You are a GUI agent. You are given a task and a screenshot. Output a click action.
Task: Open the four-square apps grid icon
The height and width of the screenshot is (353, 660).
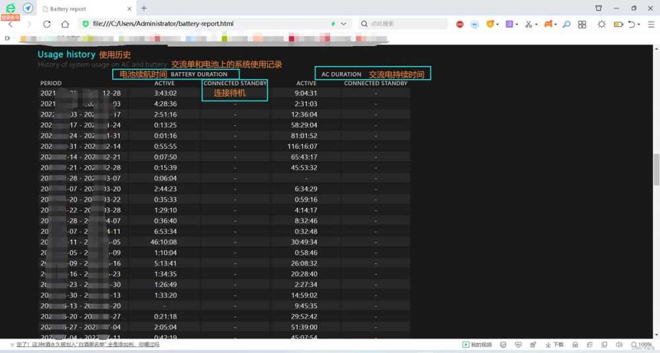coord(582,24)
